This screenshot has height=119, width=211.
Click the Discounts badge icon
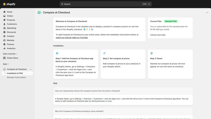[x=4, y=32]
